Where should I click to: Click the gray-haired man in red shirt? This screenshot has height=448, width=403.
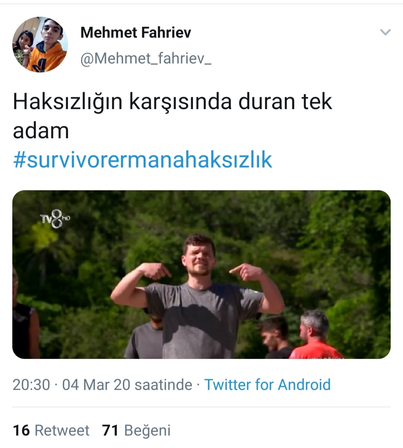(x=316, y=335)
